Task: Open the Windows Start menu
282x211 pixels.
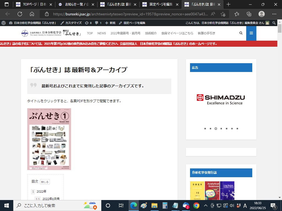Action: pos(7,206)
